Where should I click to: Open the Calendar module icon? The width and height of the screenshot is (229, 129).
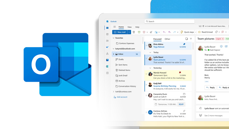(x=107, y=34)
